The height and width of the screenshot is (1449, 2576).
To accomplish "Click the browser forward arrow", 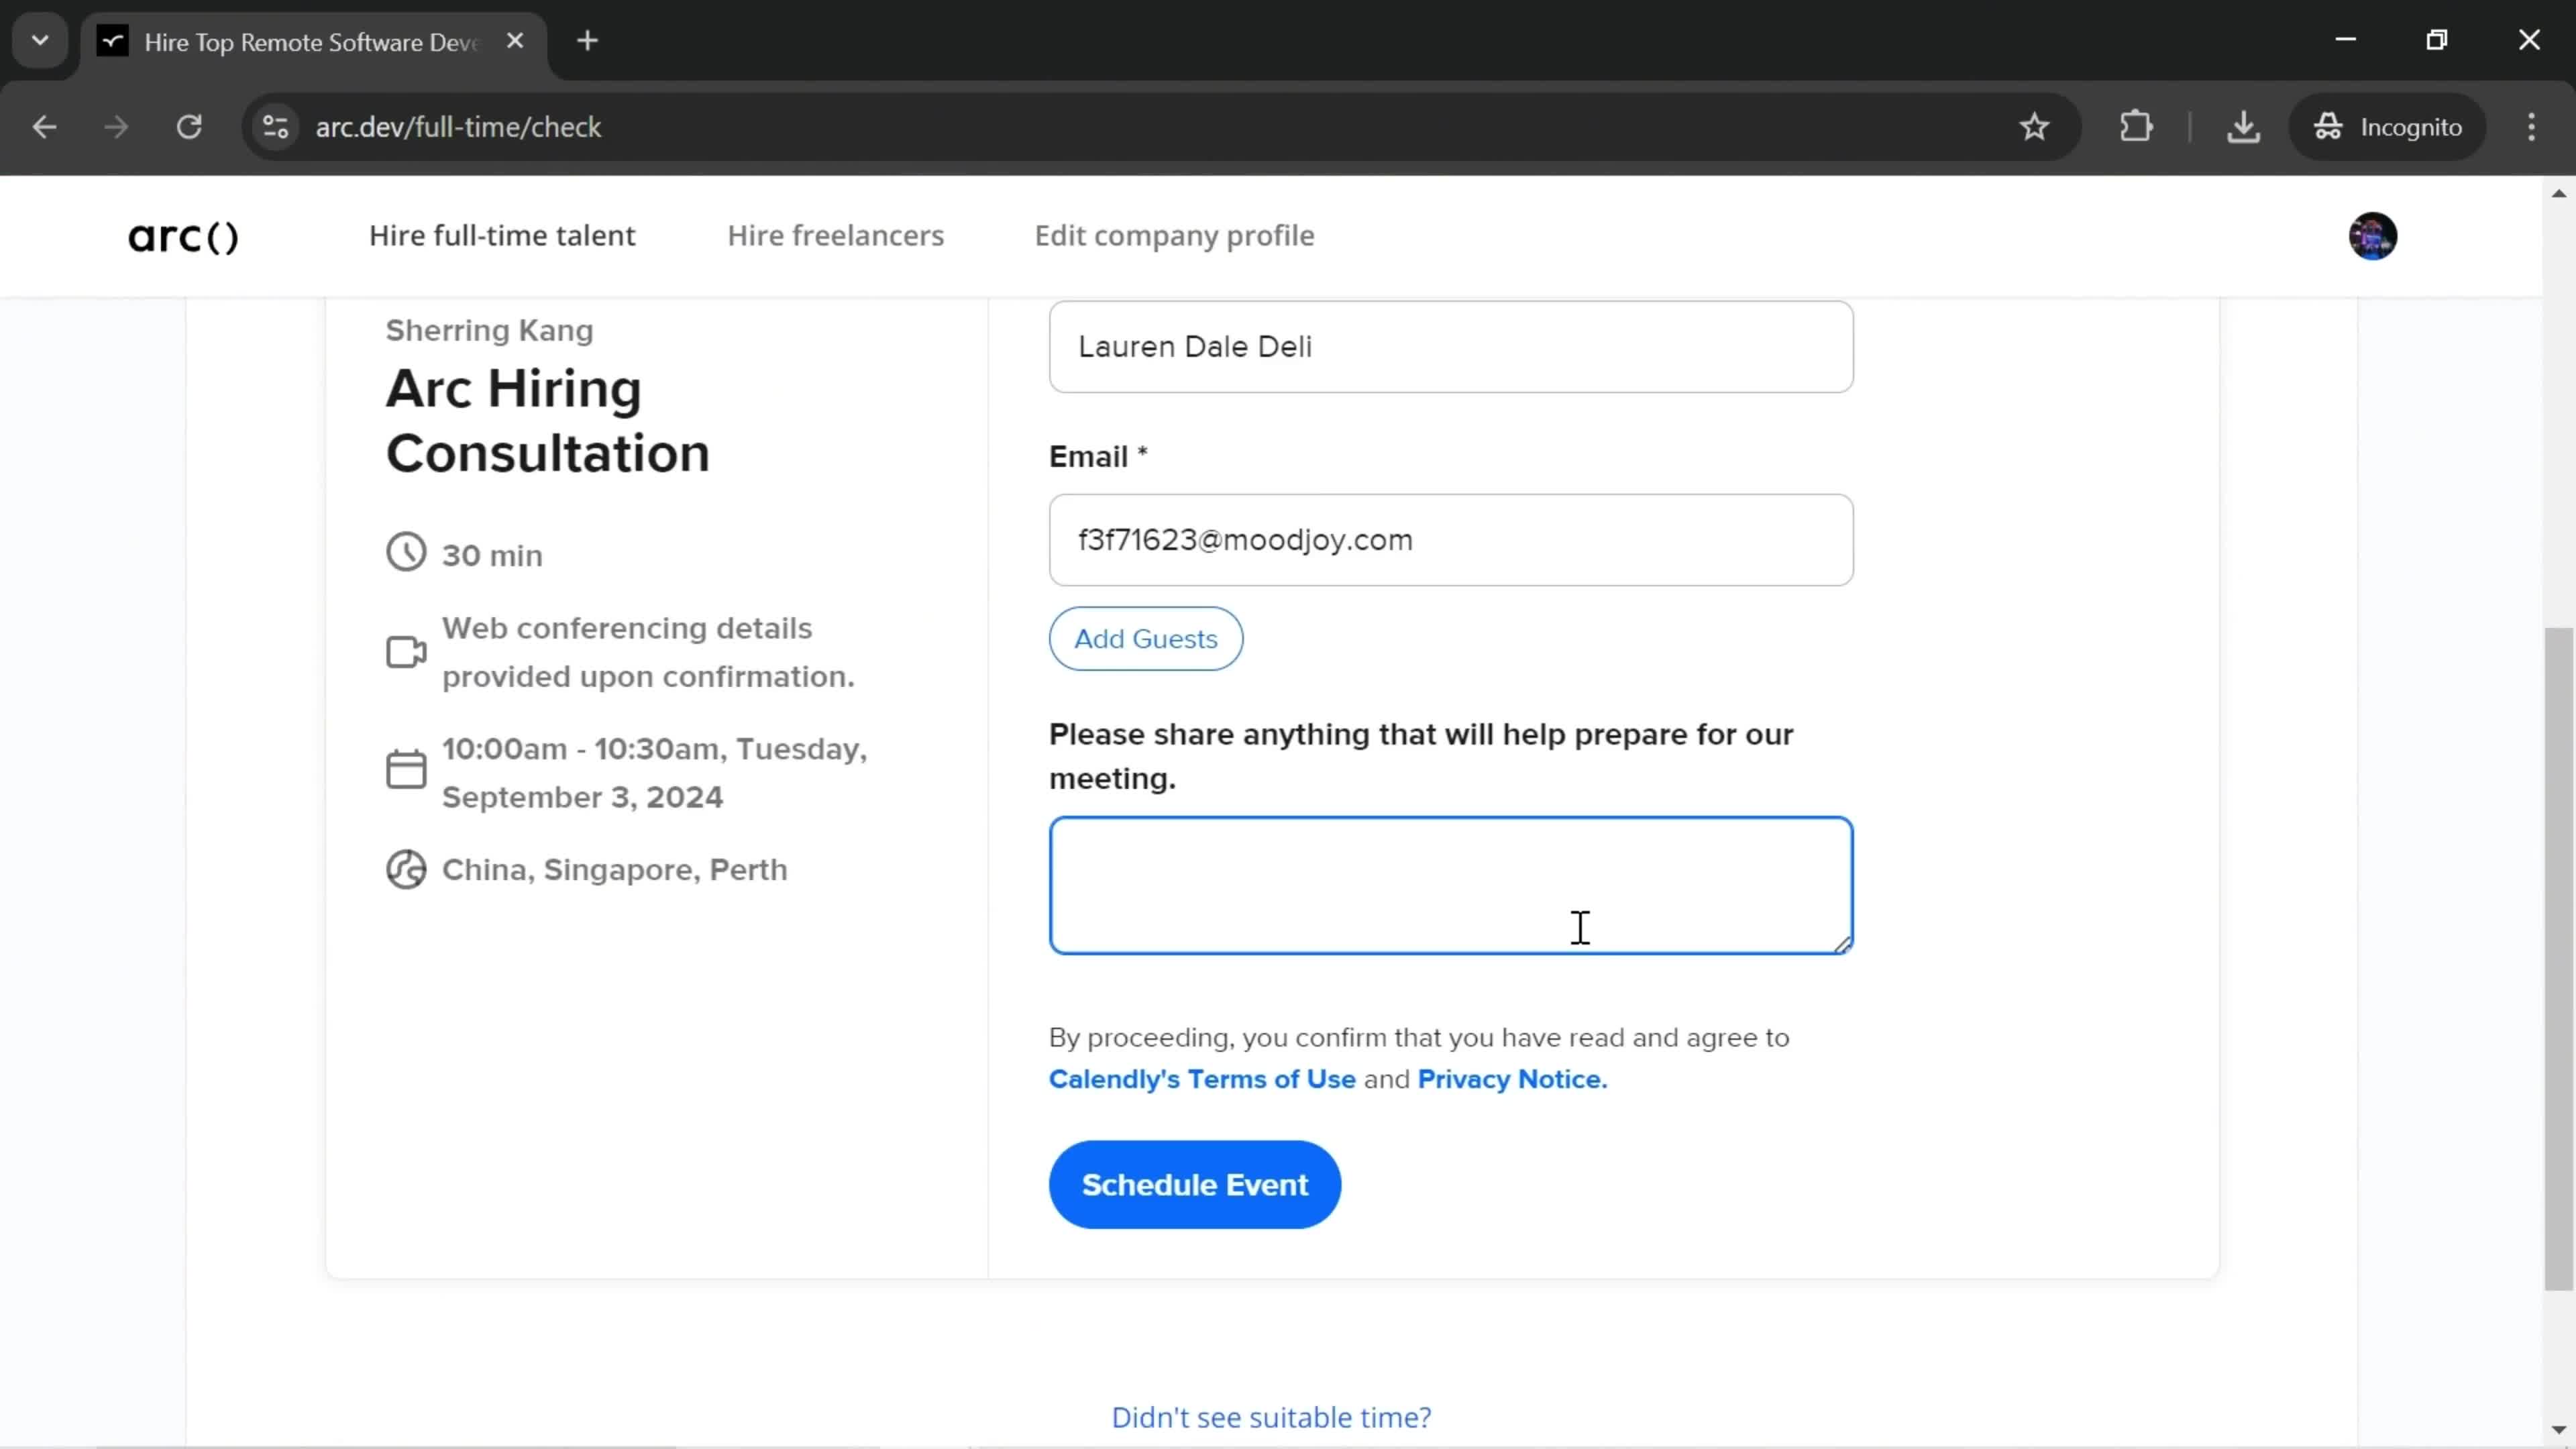I will (x=116, y=127).
